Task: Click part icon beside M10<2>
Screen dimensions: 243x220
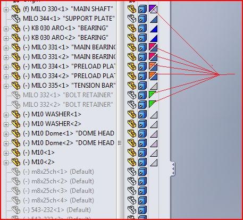Action: (16, 162)
